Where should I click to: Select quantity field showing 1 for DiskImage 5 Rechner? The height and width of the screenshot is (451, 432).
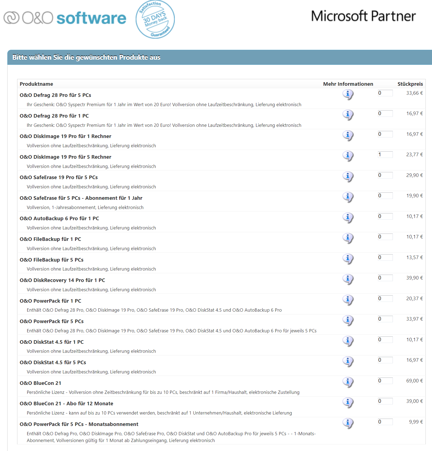click(x=385, y=155)
